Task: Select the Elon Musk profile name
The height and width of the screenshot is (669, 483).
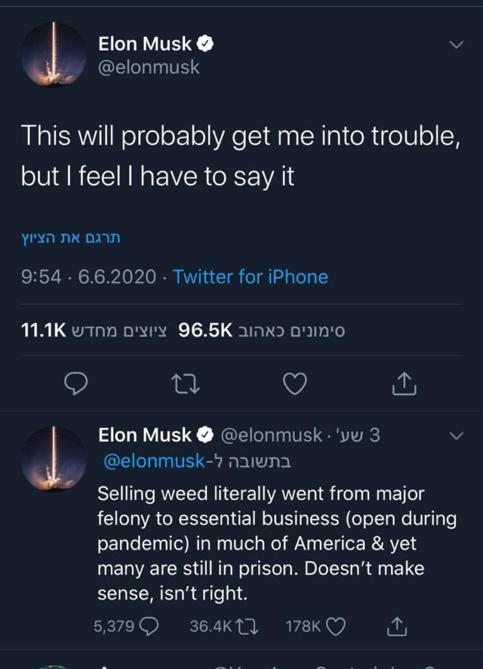Action: [145, 43]
